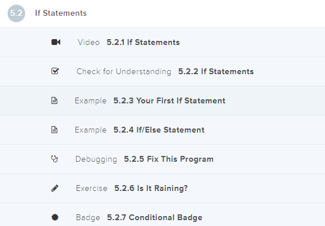Open 5.2.4 If/Else Statement example
325x226 pixels.
(x=159, y=130)
